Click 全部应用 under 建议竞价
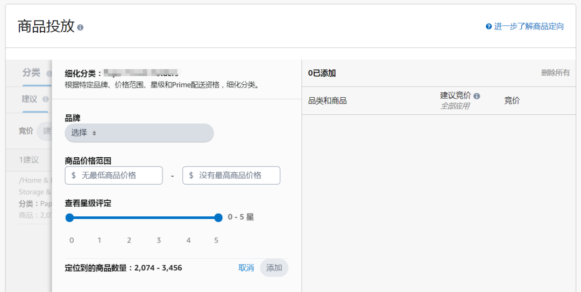 (x=455, y=106)
